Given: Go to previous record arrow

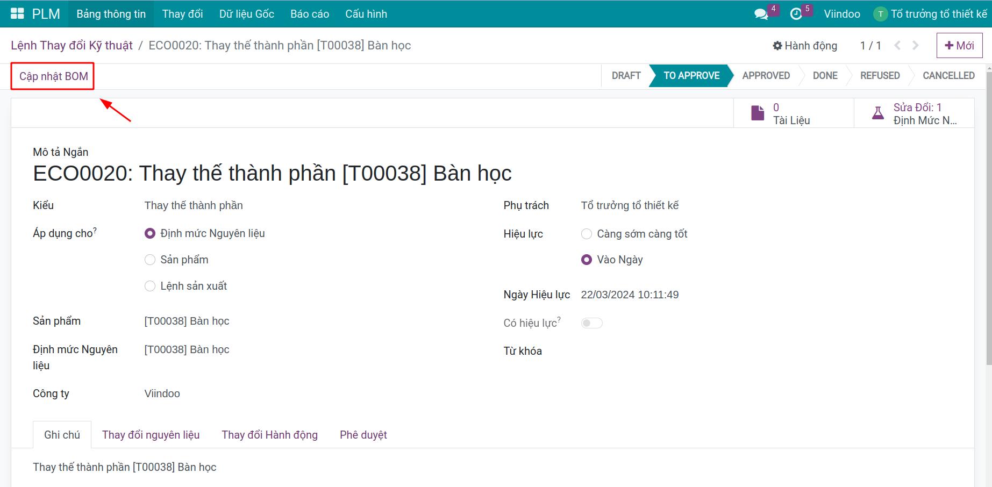Looking at the screenshot, I should pos(897,46).
